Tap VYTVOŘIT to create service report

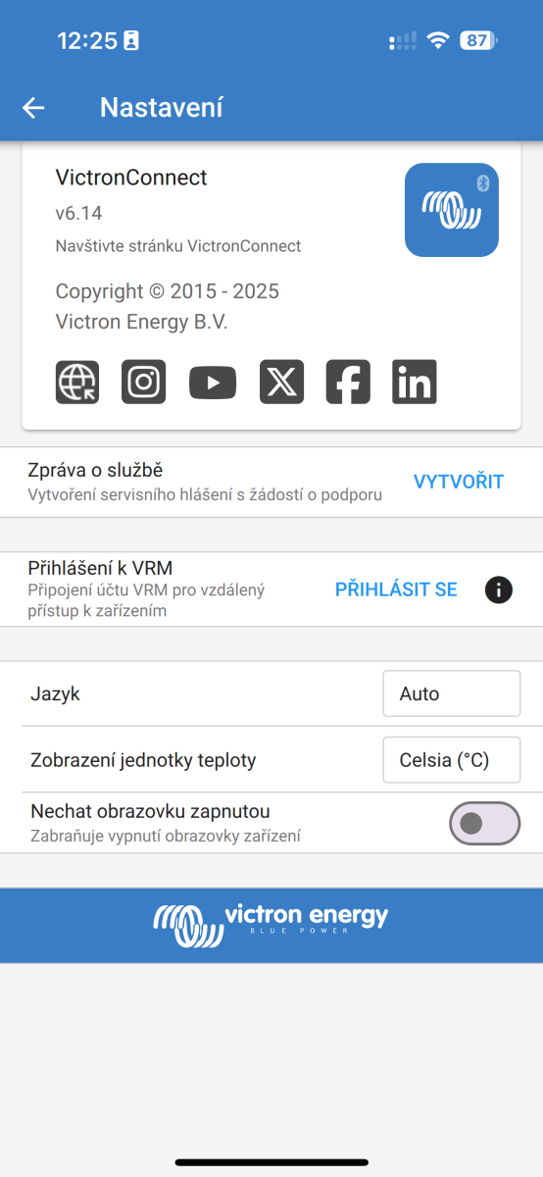coord(459,482)
